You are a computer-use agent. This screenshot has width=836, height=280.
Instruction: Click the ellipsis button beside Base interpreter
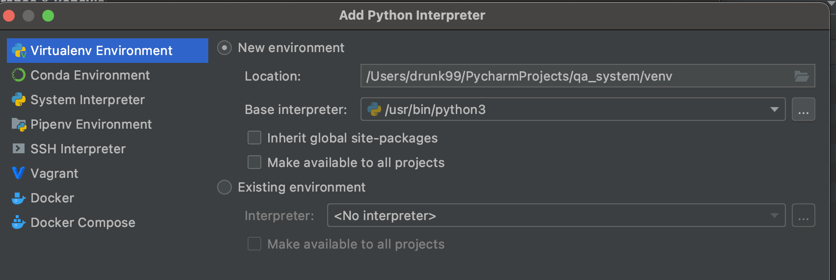point(803,110)
